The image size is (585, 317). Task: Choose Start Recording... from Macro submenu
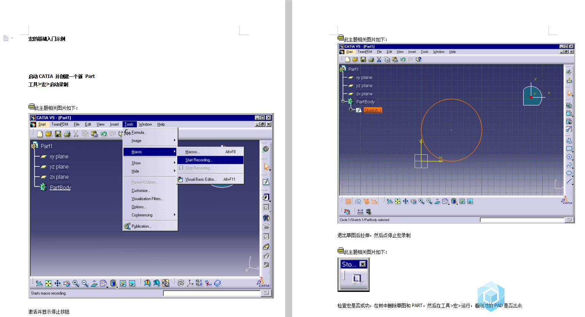pos(210,160)
